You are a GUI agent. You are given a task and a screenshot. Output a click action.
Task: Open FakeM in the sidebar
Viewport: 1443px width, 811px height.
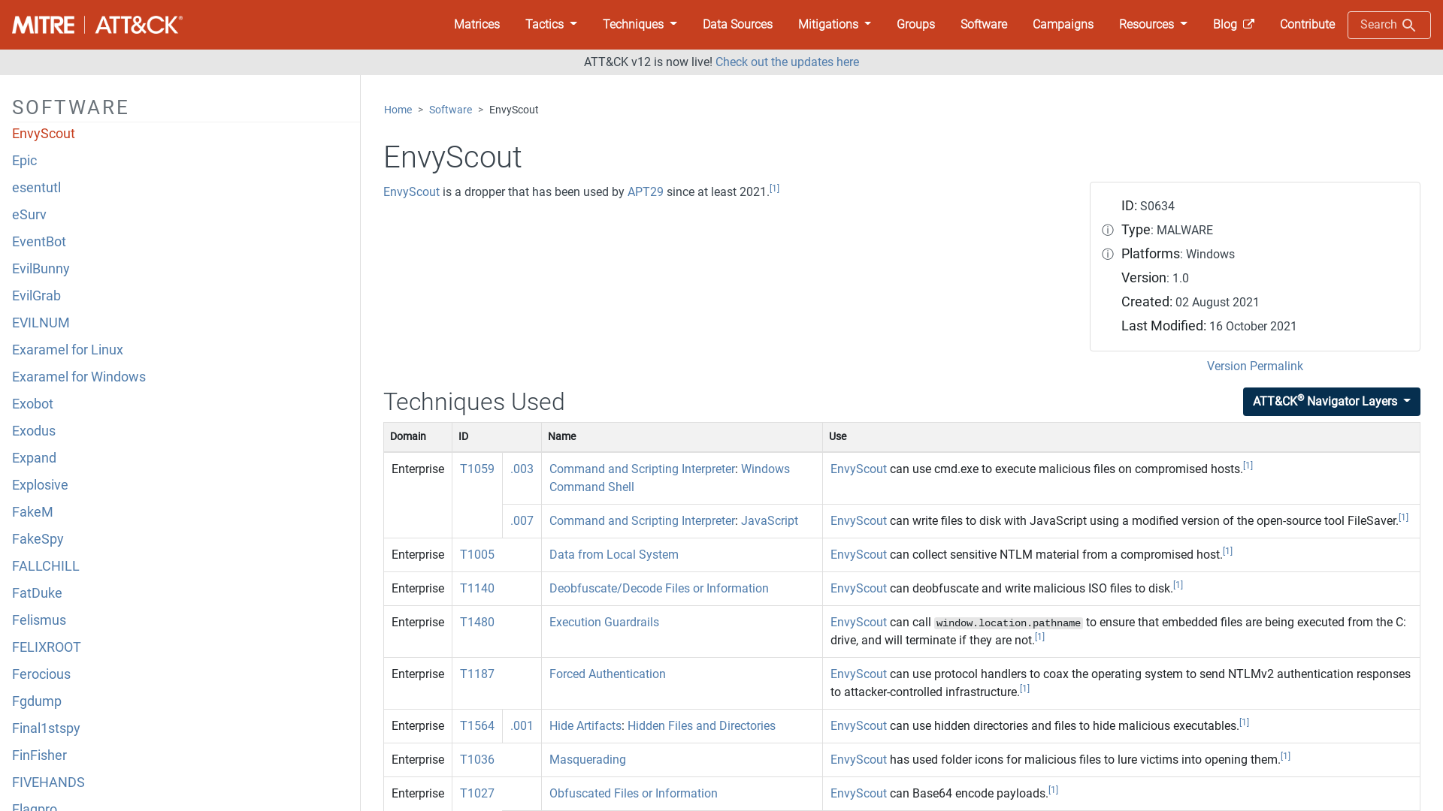click(32, 512)
